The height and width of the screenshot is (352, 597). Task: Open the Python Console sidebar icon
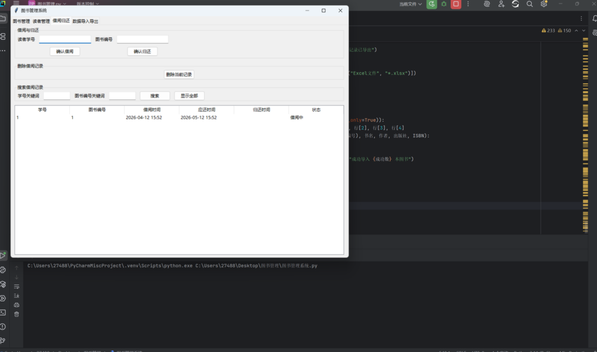click(x=3, y=270)
